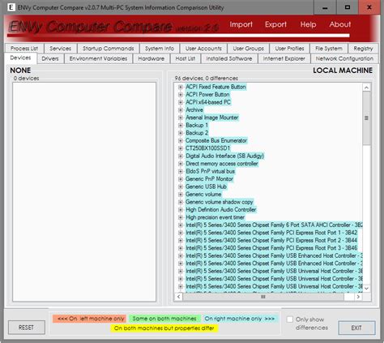Expand the ACPI Power Button node
Viewport: 384px width, 343px height.
[x=181, y=95]
